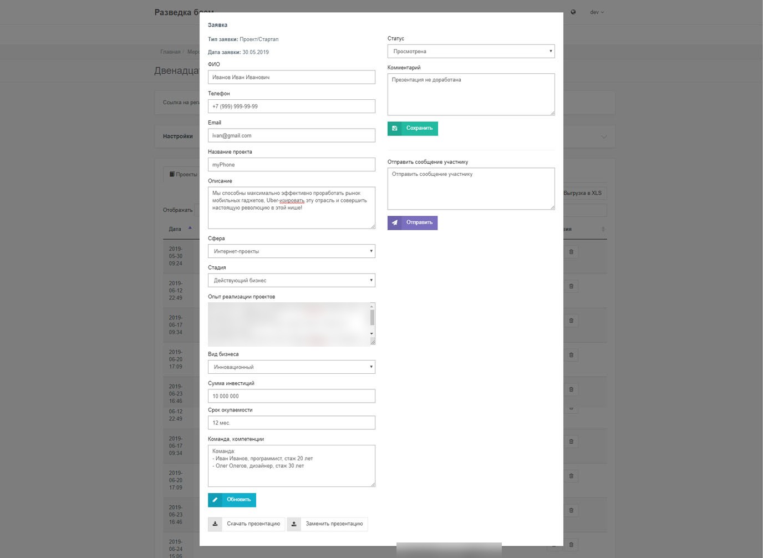Open the Сфера dropdown Интернет-проекты
763x558 pixels.
click(x=292, y=251)
